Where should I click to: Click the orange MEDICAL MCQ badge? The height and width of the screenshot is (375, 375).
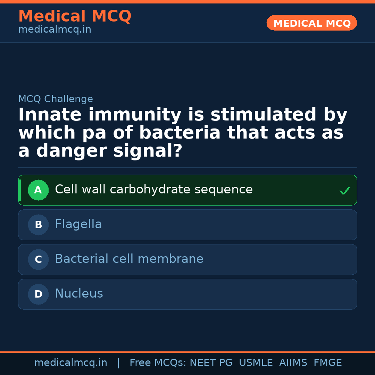pyautogui.click(x=311, y=23)
